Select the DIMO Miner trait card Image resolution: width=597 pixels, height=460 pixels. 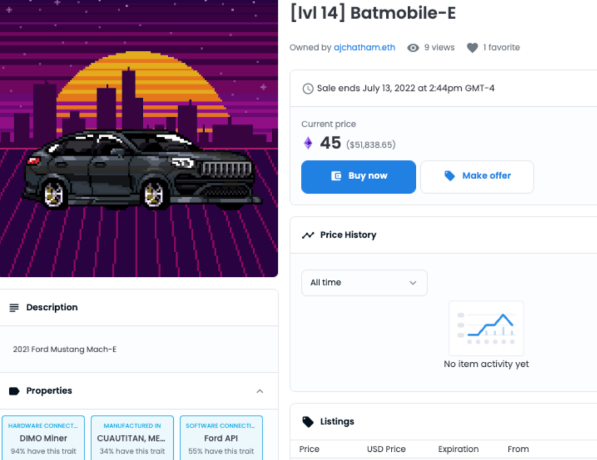(x=43, y=438)
